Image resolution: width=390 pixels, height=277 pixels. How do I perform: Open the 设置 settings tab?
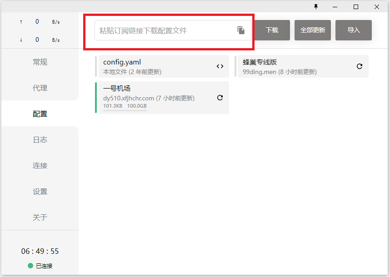[40, 192]
